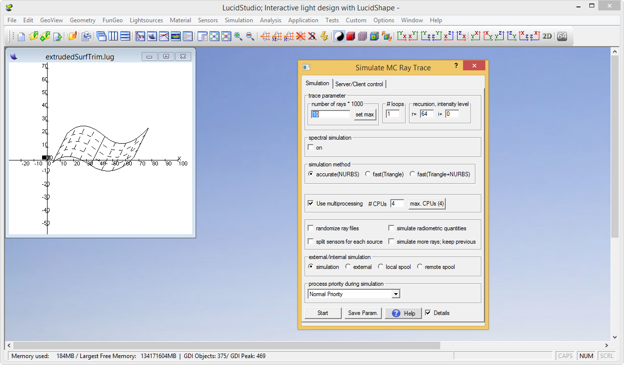Click the Zoom Out magnifier icon

point(250,36)
